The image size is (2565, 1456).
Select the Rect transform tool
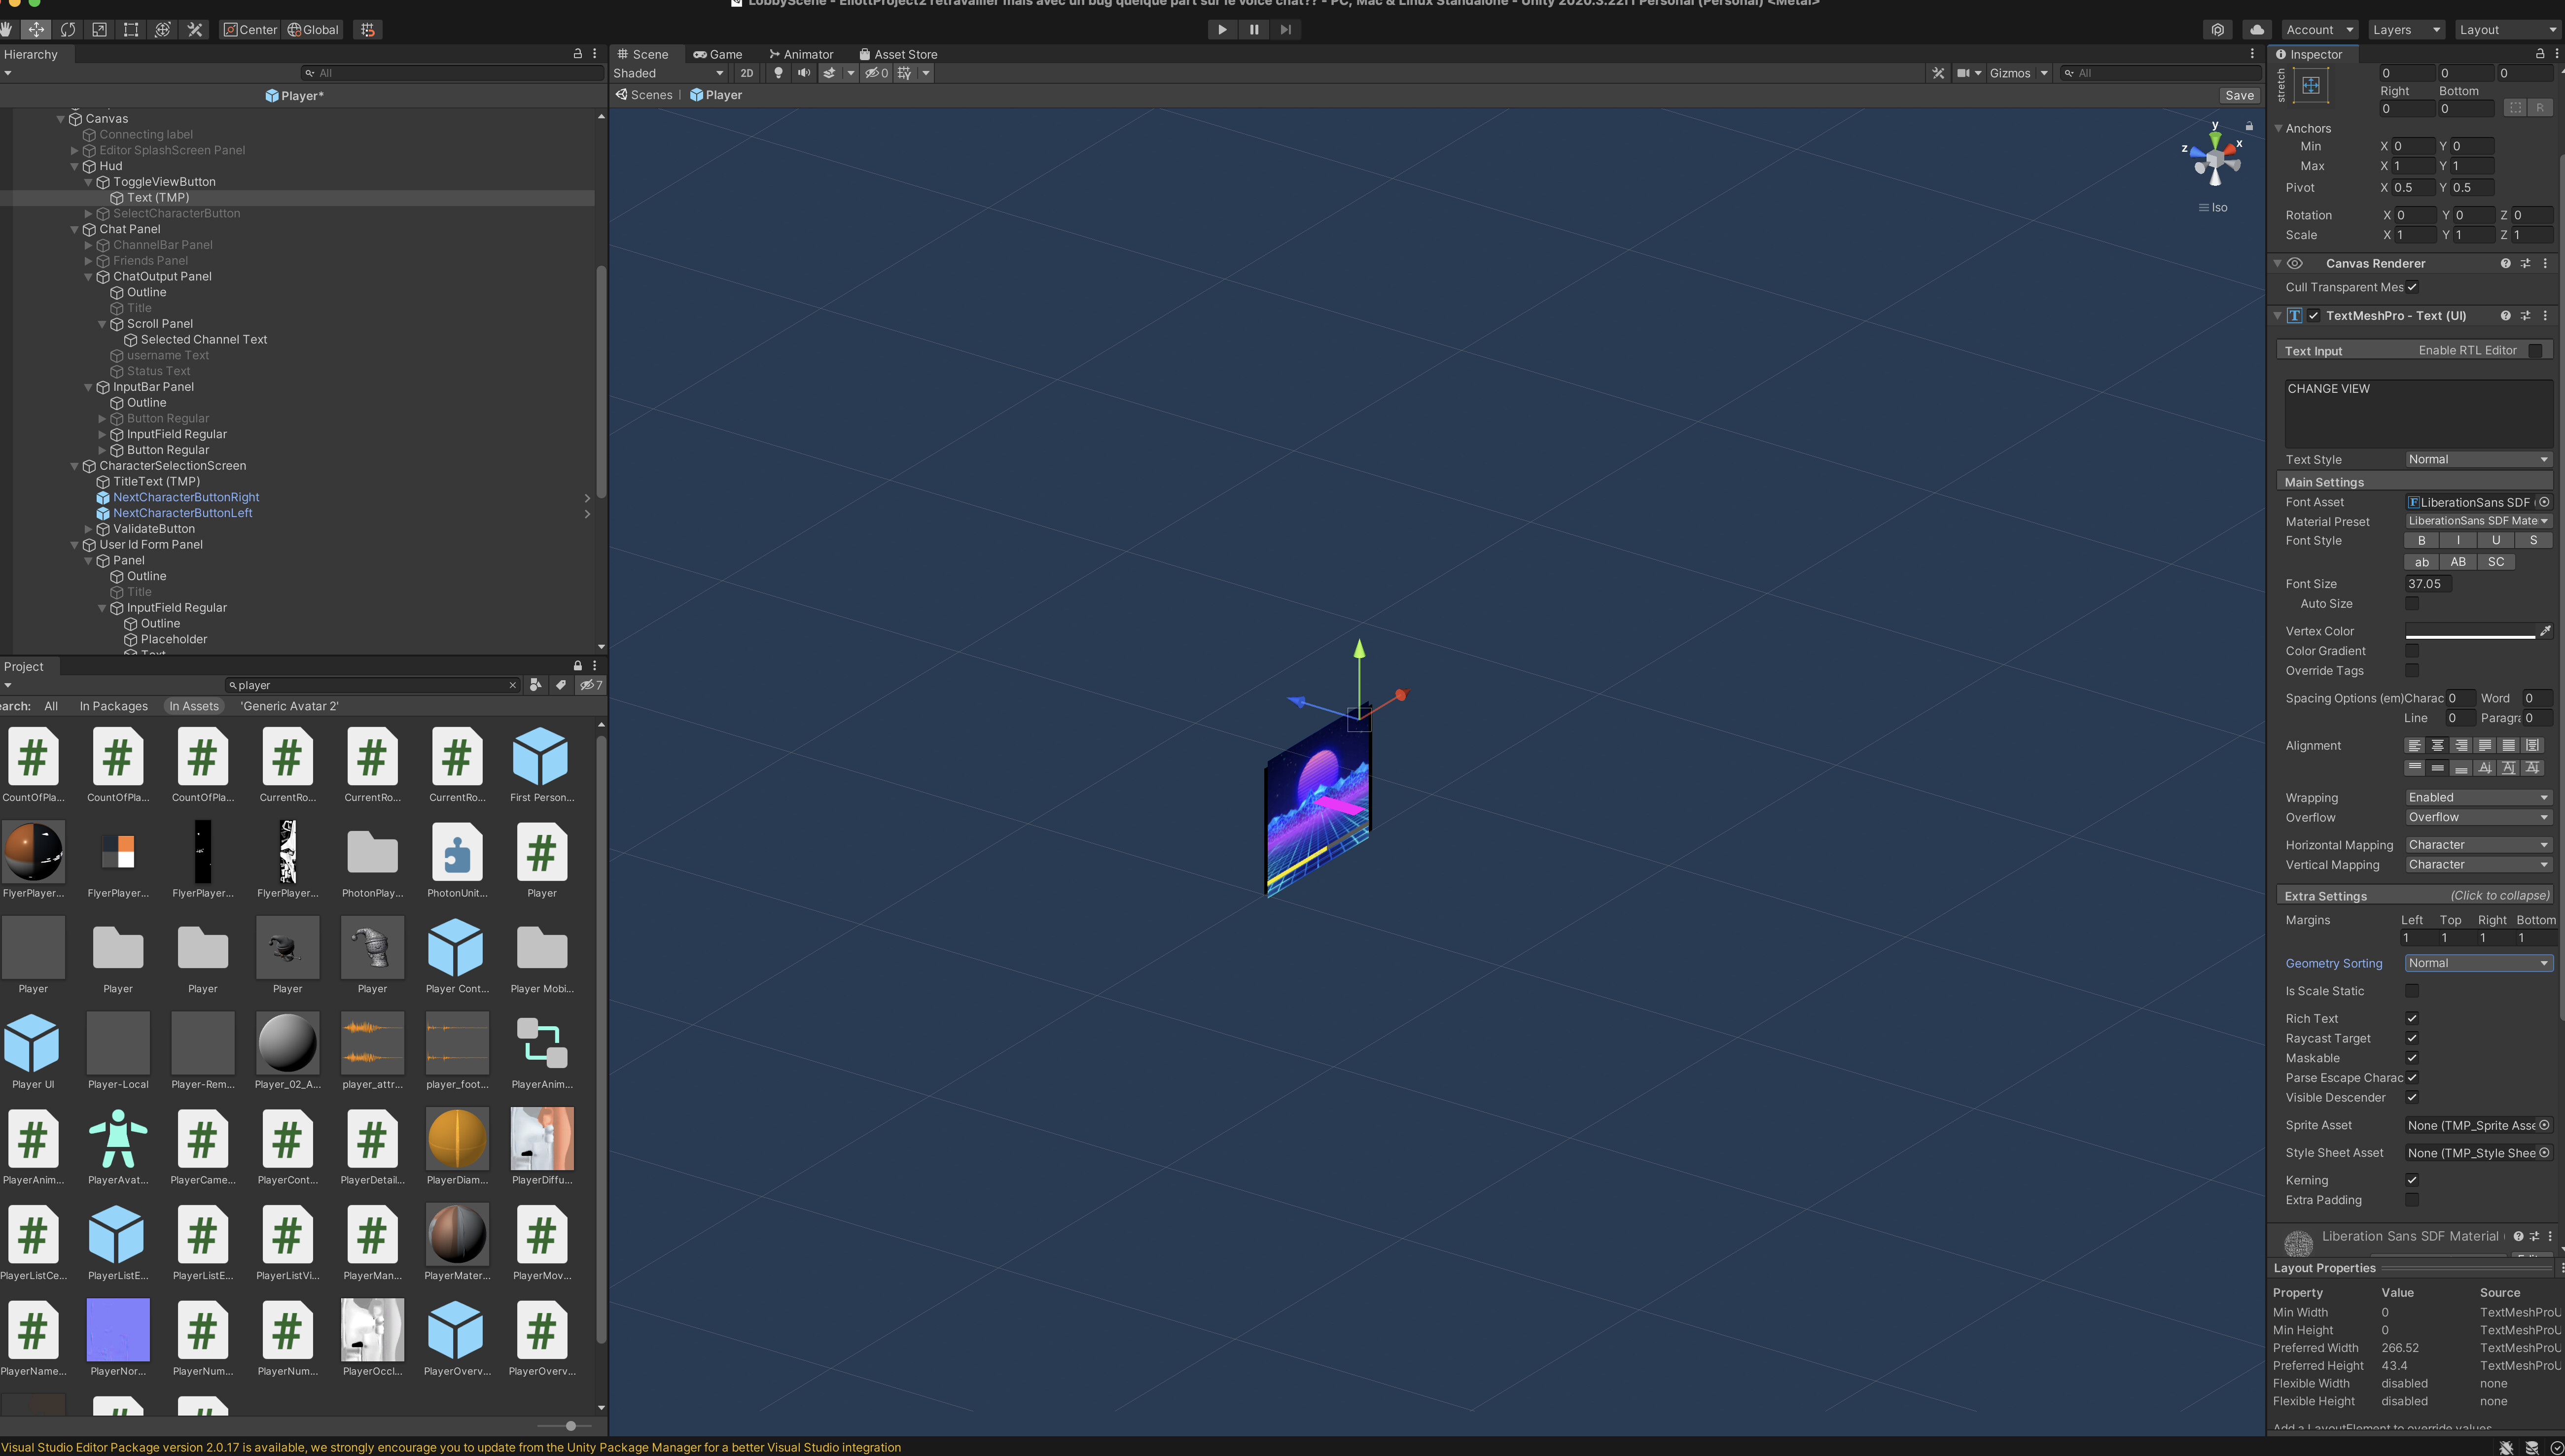click(130, 29)
